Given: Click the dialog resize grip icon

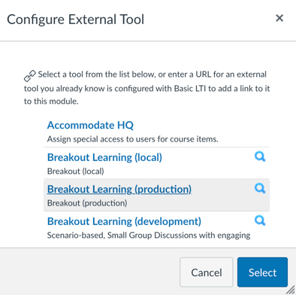Looking at the screenshot, I should click(x=291, y=290).
